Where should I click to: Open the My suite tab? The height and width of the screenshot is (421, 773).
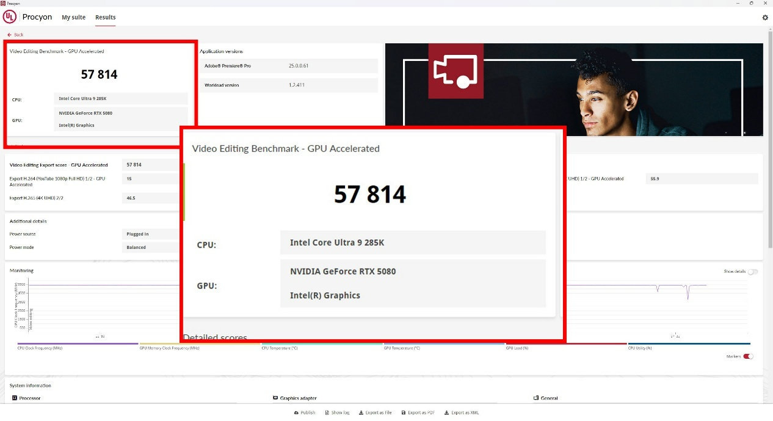(73, 17)
